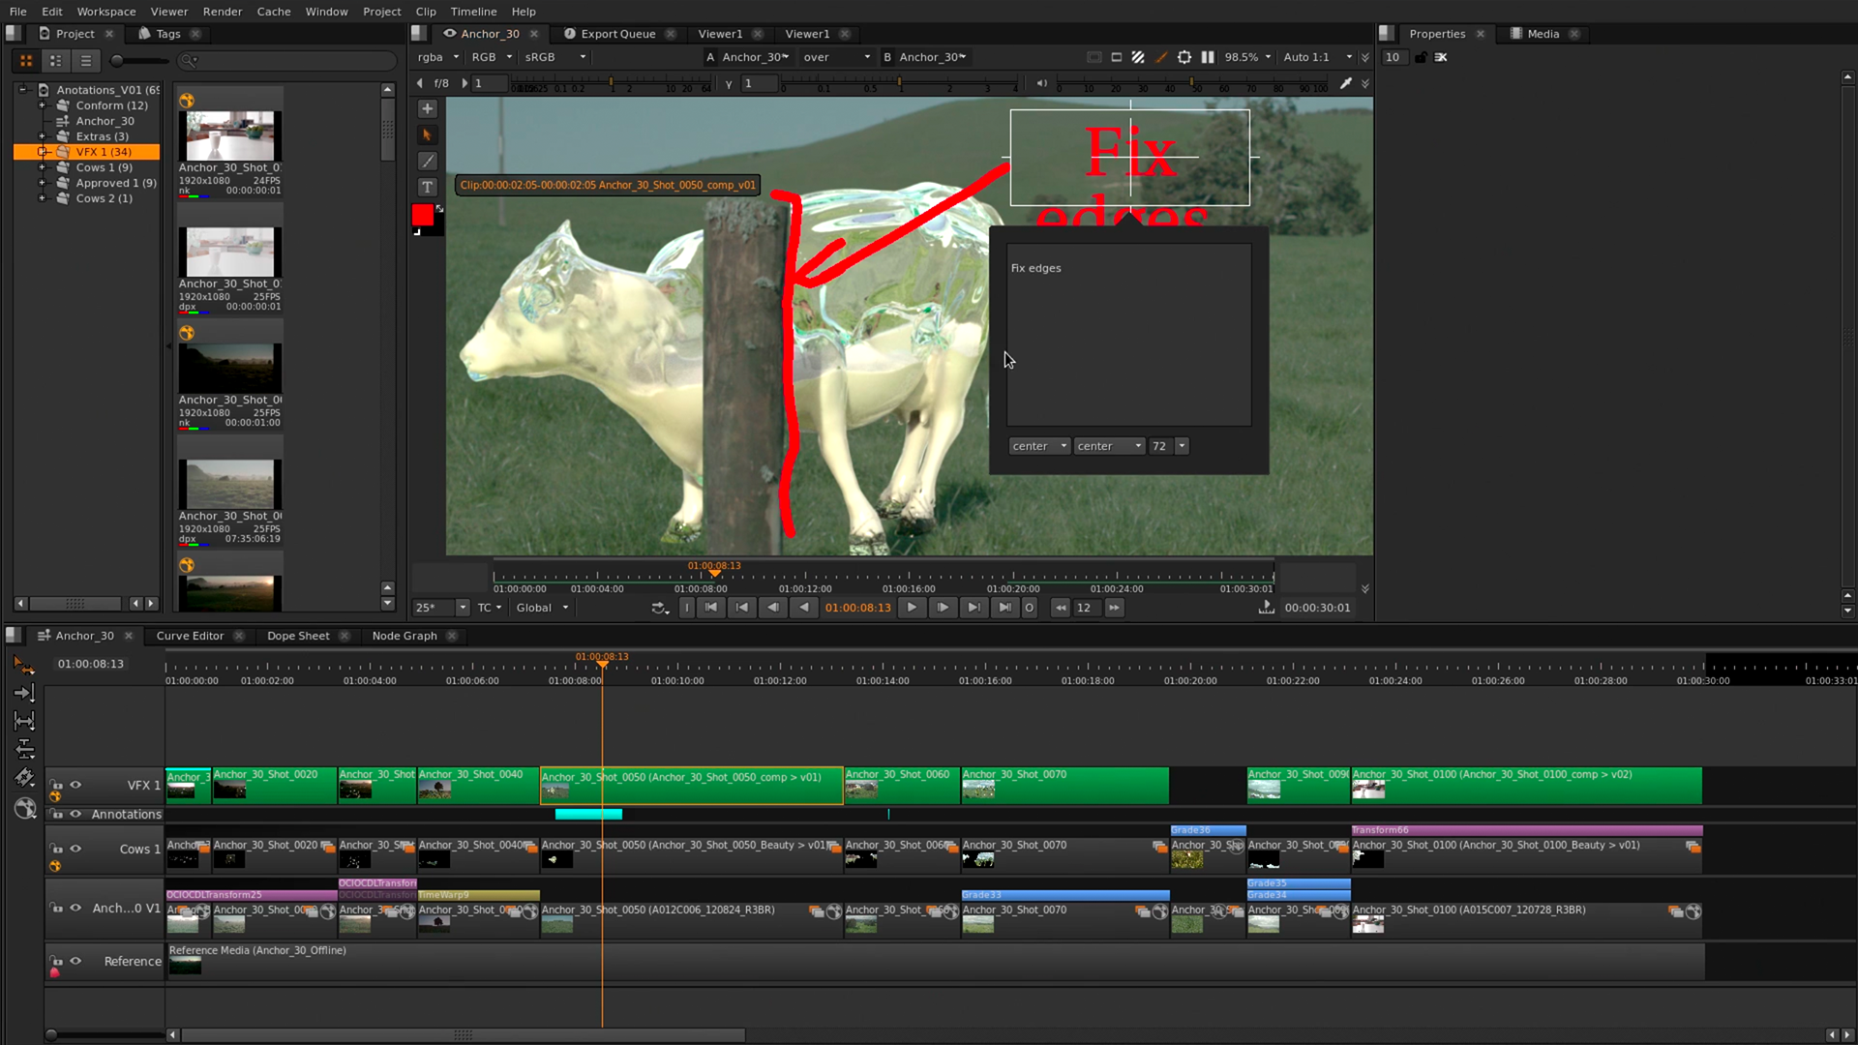The height and width of the screenshot is (1045, 1858).
Task: Toggle visibility of the Annotations track
Action: click(x=75, y=814)
